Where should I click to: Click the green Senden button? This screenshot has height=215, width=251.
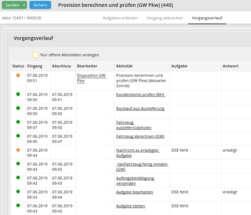pos(13,5)
